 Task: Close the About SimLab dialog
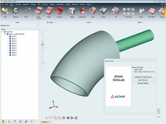click(155, 61)
